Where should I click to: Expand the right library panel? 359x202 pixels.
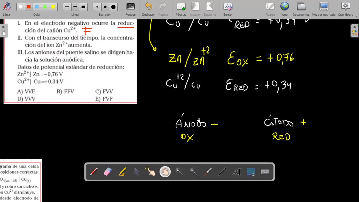355,30
